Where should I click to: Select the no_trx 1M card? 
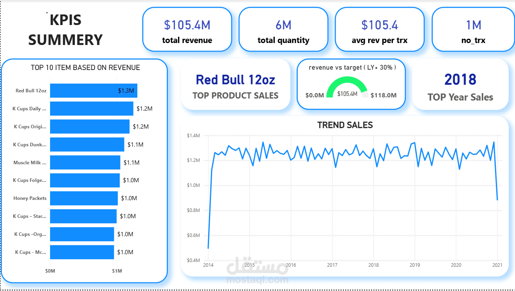coord(473,29)
